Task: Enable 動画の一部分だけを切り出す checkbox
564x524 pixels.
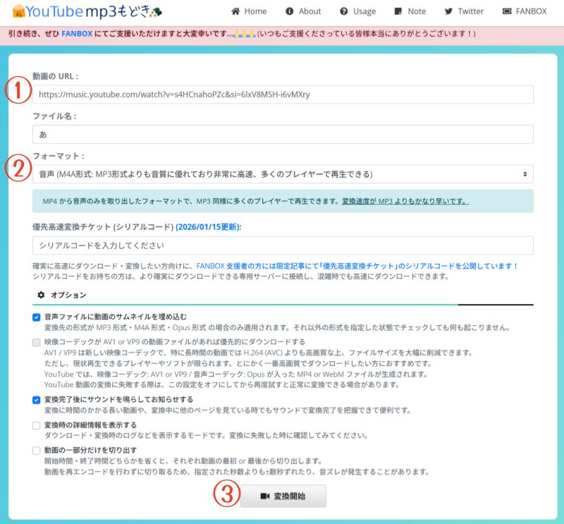Action: coord(37,451)
